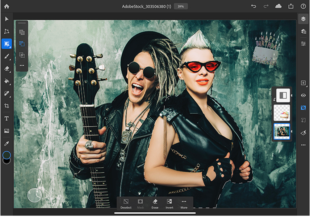
Task: Toggle layer visibility eye icon
Action: 303,96
